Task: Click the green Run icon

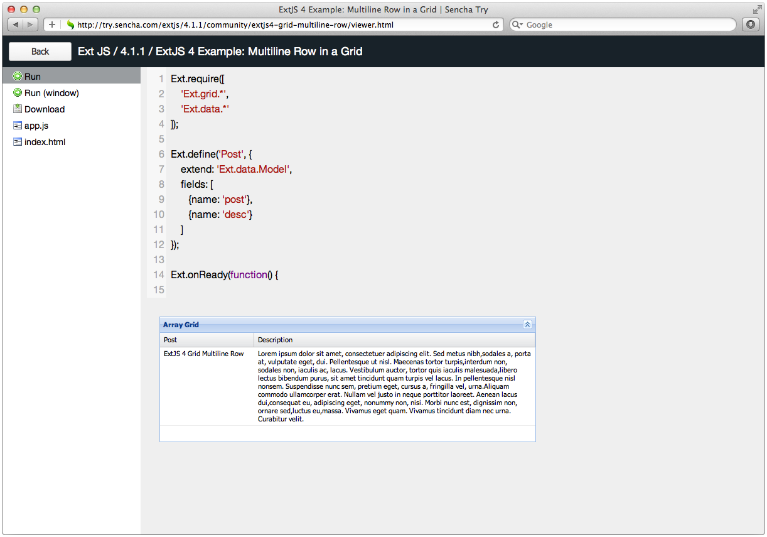Action: [x=18, y=77]
